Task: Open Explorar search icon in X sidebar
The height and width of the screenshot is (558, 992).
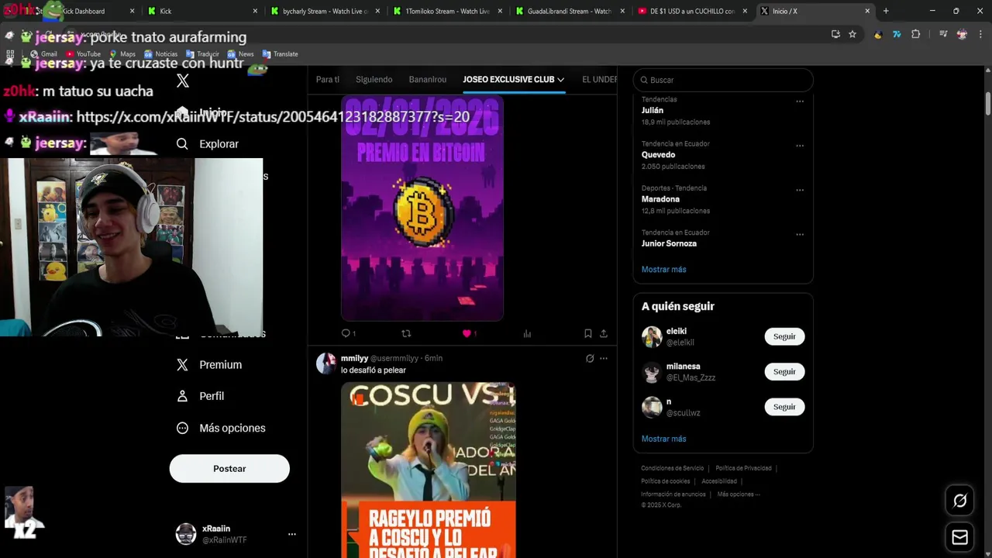Action: [x=182, y=144]
